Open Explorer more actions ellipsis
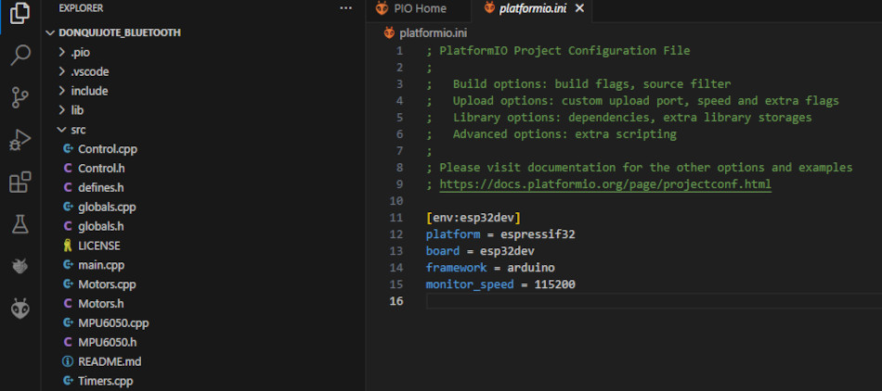This screenshot has height=391, width=882. pos(345,8)
